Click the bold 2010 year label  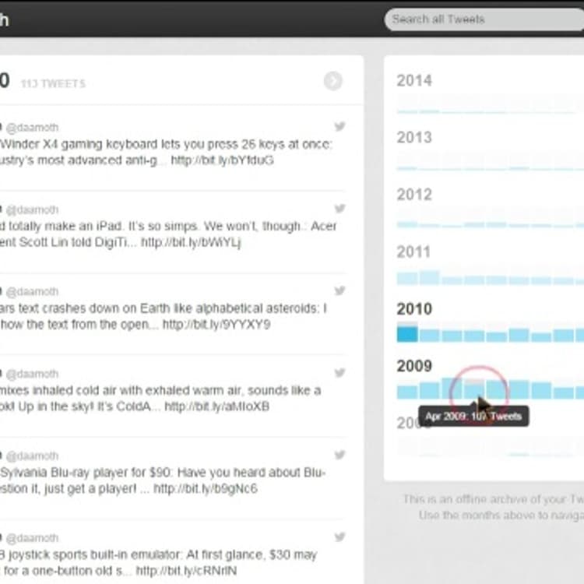coord(414,309)
